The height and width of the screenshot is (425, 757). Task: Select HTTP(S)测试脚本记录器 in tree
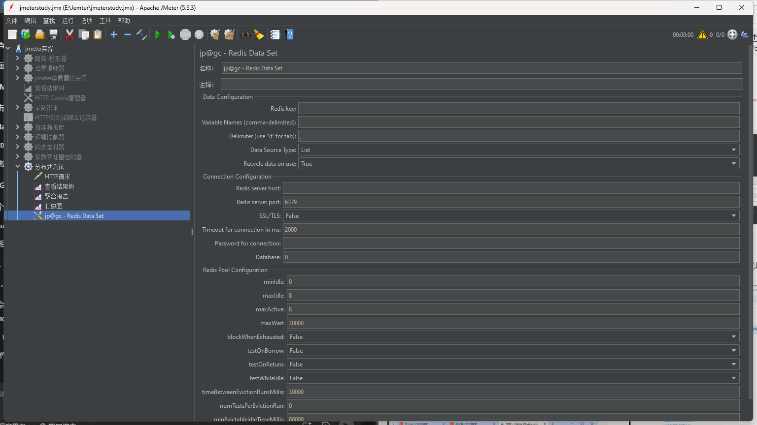pyautogui.click(x=66, y=118)
